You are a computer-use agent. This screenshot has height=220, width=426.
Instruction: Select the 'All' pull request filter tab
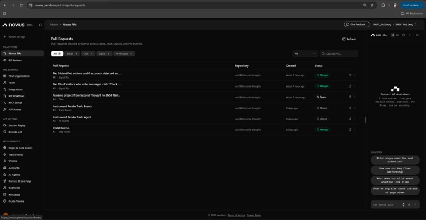pyautogui.click(x=57, y=54)
